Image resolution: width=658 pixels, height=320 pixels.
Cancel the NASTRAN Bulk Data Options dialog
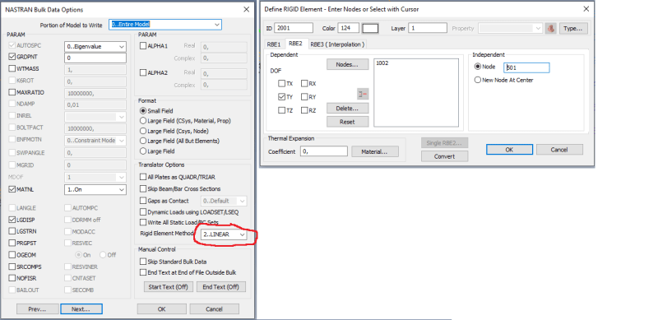214,309
